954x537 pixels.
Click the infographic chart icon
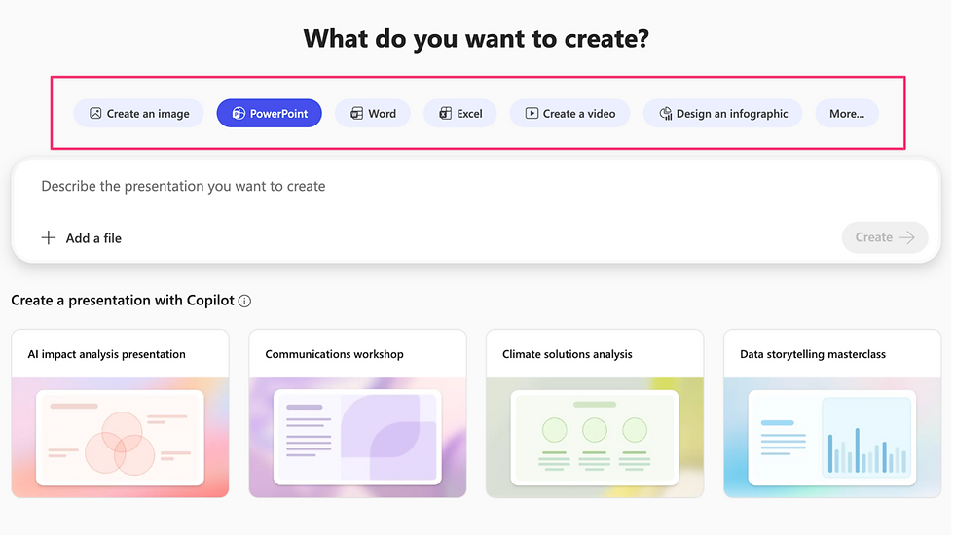666,113
